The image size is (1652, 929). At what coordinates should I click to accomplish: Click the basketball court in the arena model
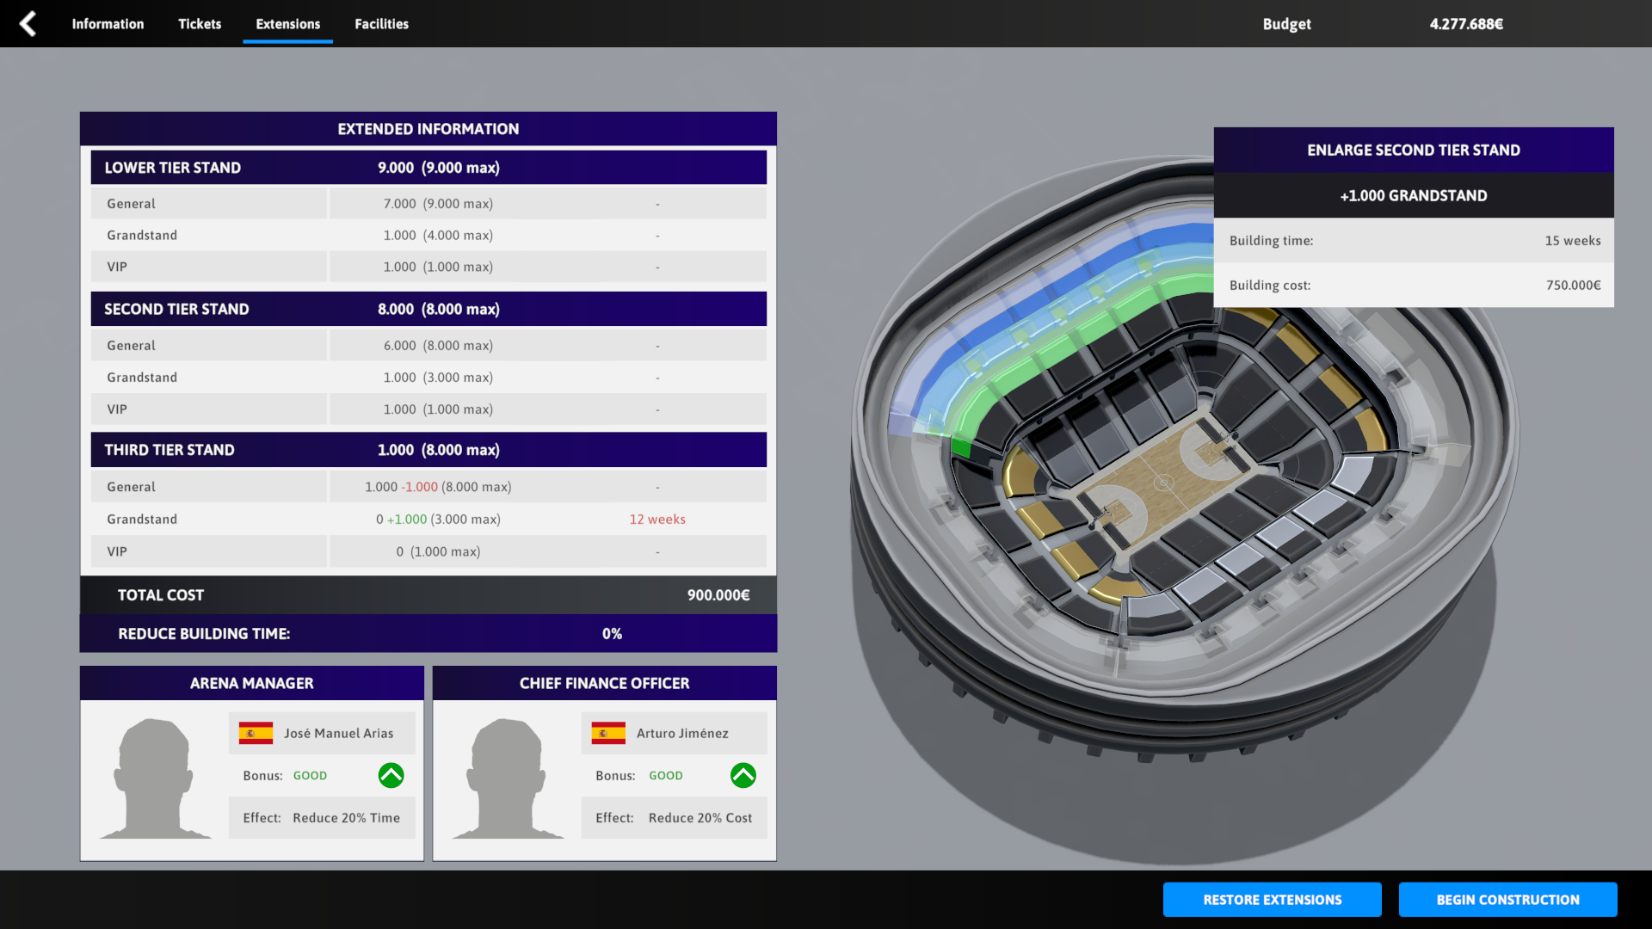[x=1162, y=483]
